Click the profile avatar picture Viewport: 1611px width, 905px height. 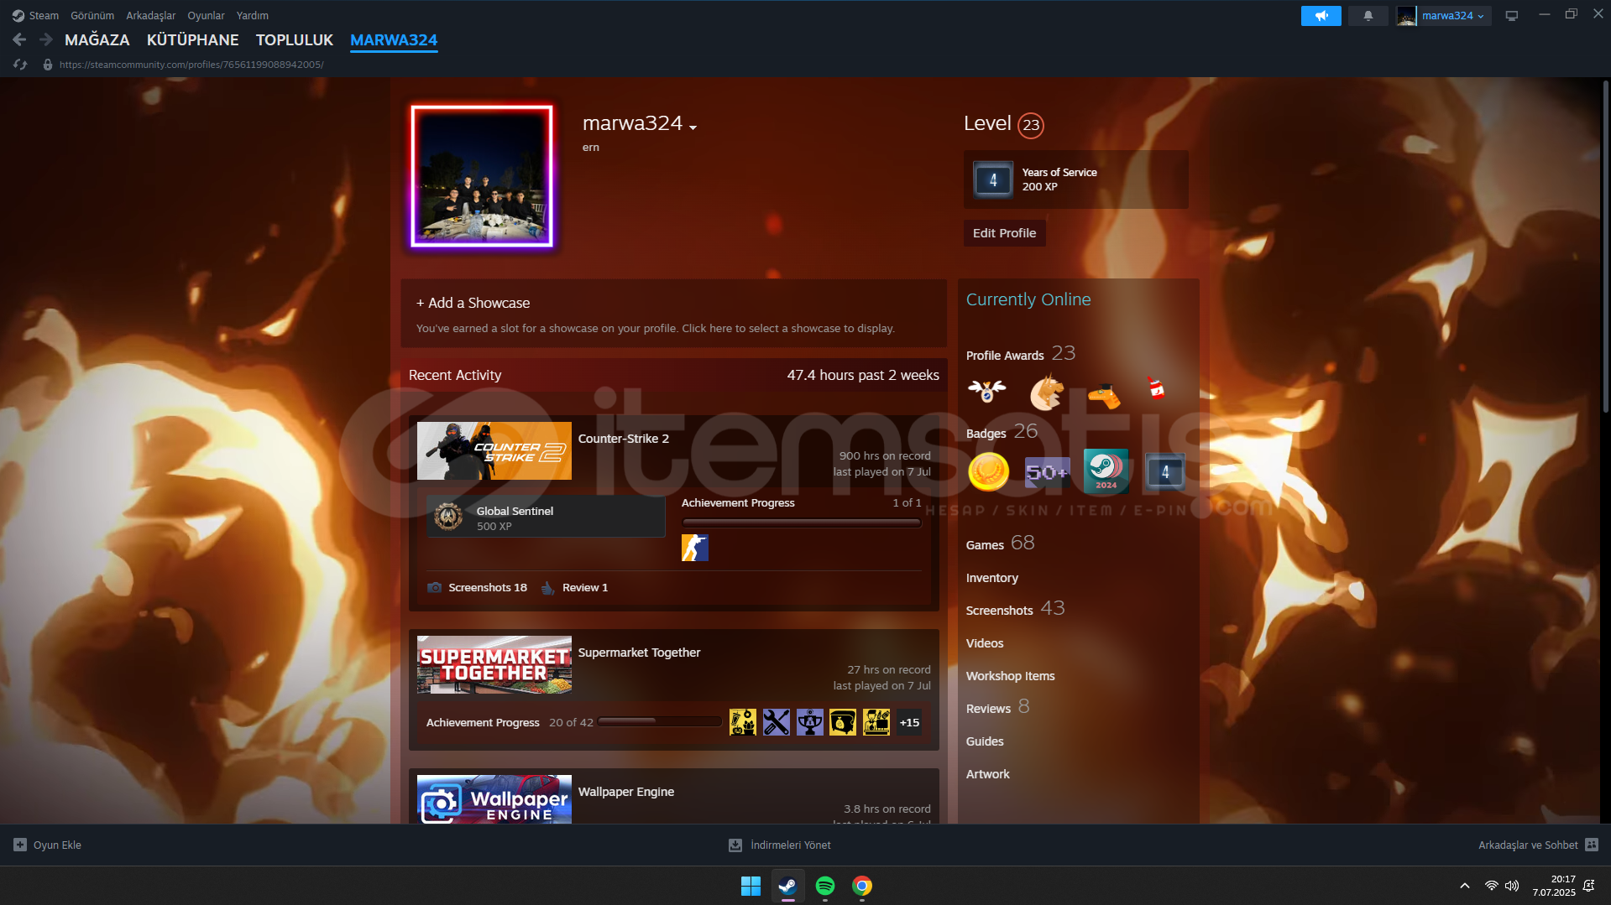(482, 176)
